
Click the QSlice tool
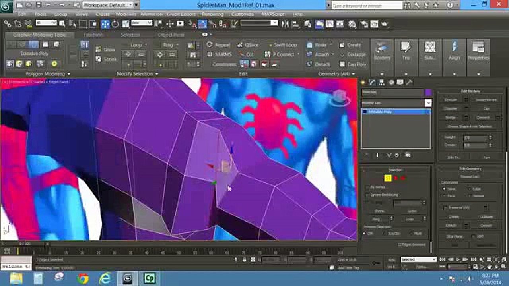pos(248,45)
